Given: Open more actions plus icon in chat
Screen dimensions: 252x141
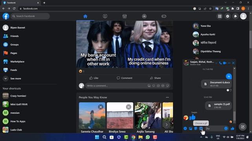Looking at the screenshot, I should point(185,128).
